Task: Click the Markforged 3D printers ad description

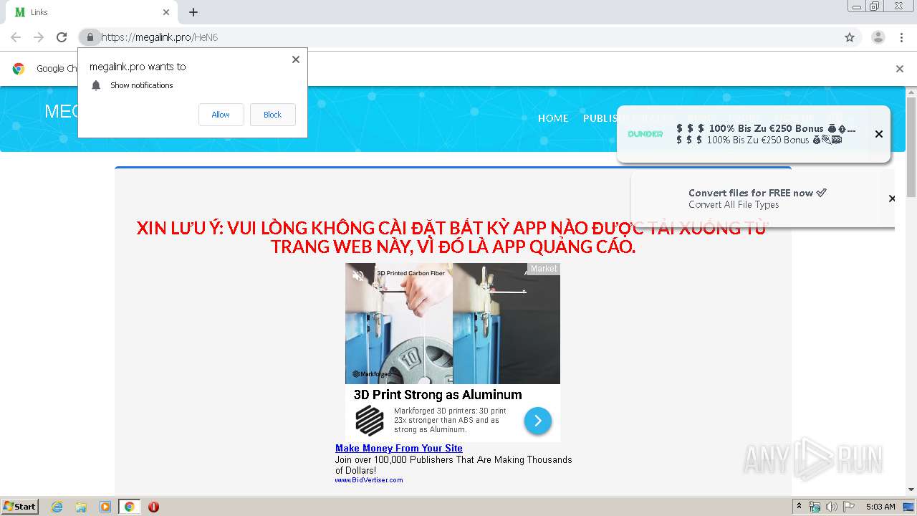Action: coord(451,420)
